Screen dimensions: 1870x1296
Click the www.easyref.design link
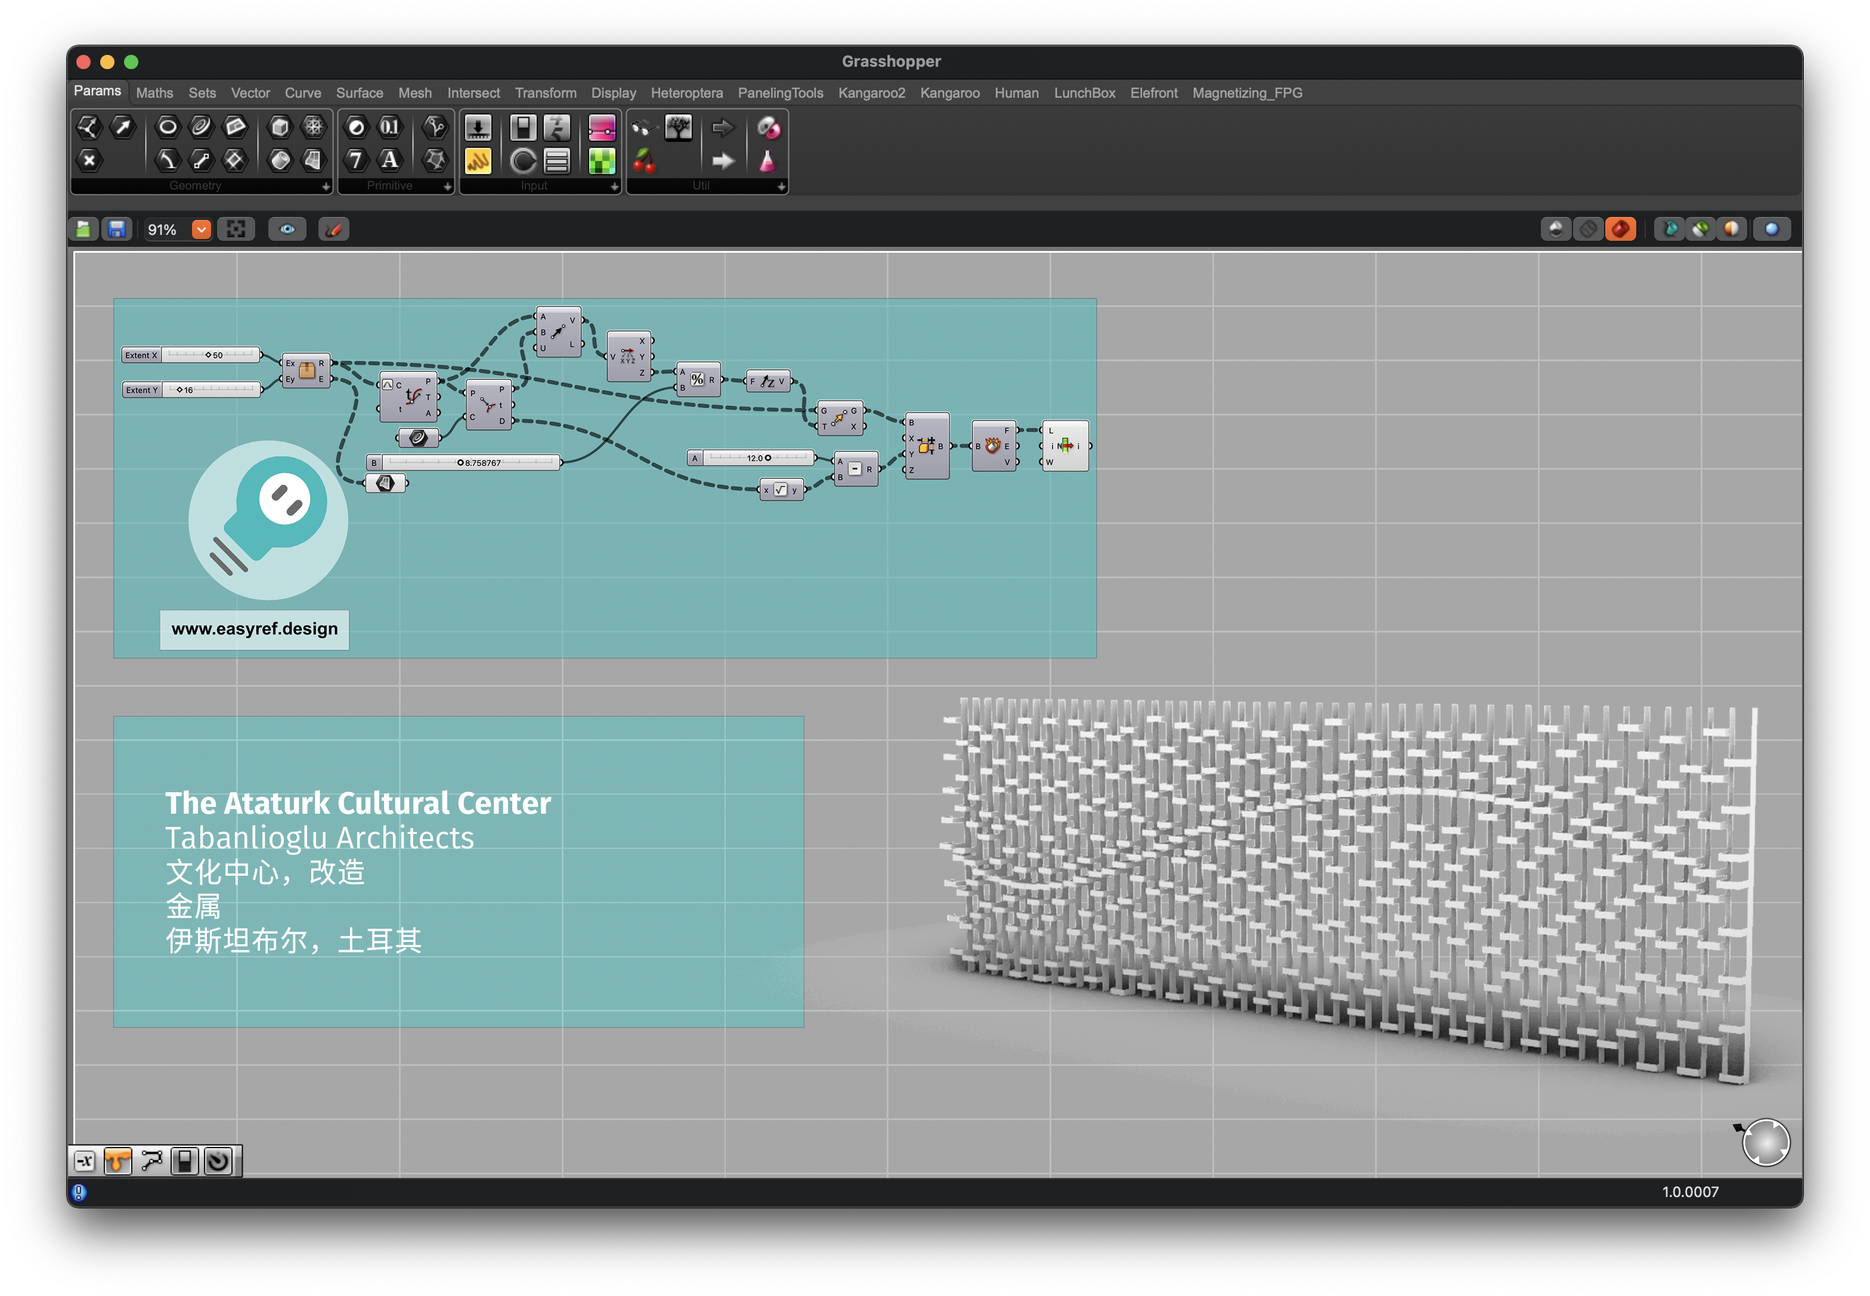254,630
